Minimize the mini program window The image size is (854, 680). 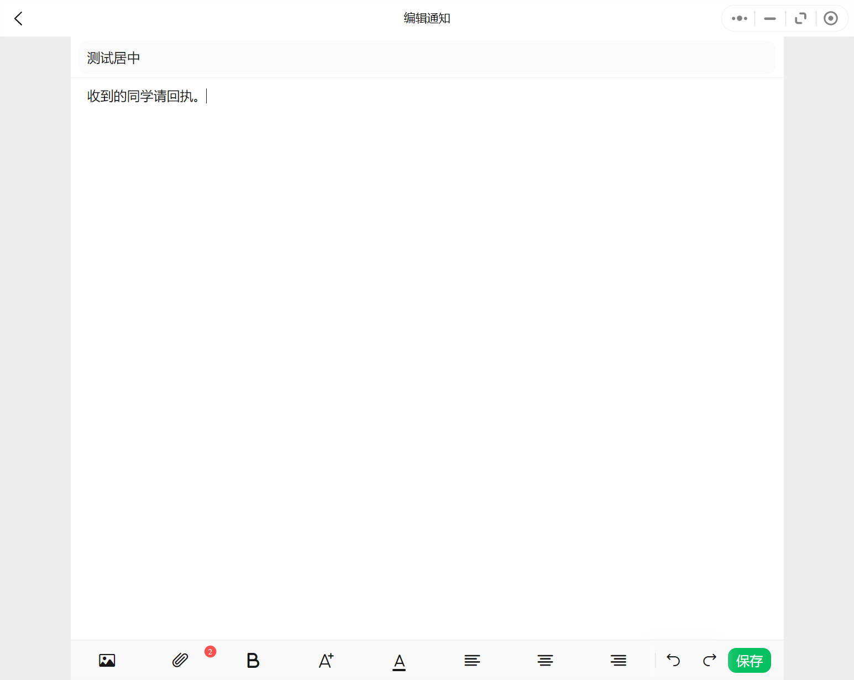770,18
